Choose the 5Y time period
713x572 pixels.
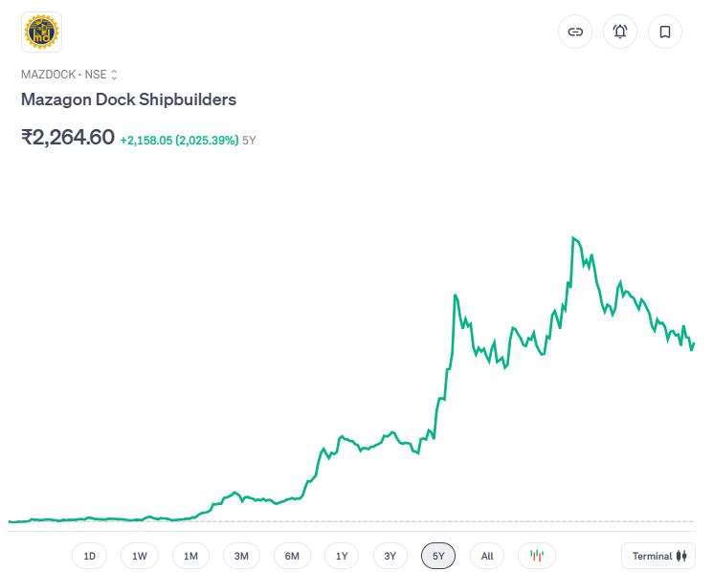point(438,556)
